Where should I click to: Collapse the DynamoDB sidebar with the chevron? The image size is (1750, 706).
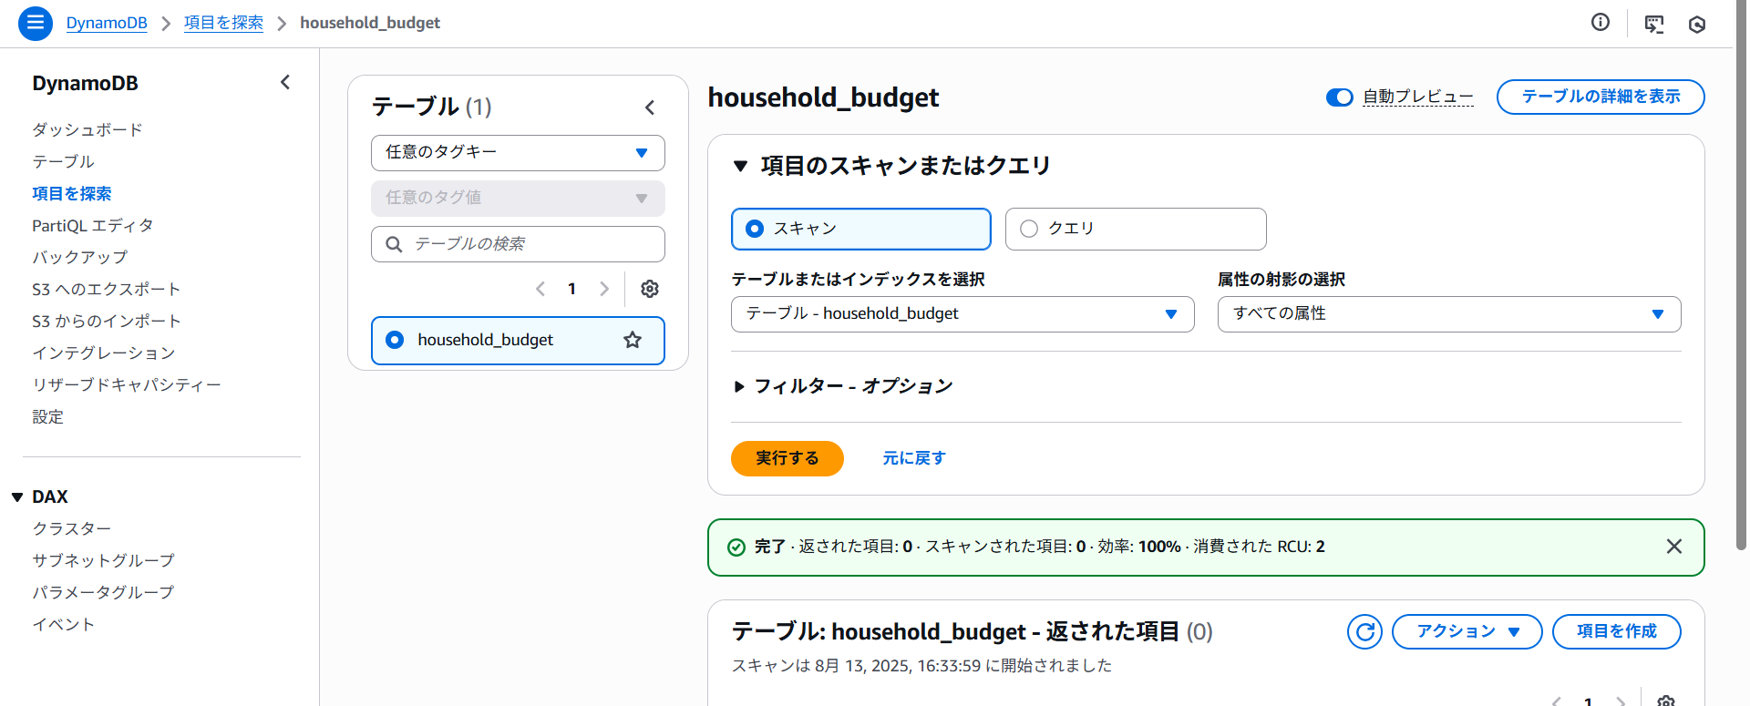[x=285, y=83]
